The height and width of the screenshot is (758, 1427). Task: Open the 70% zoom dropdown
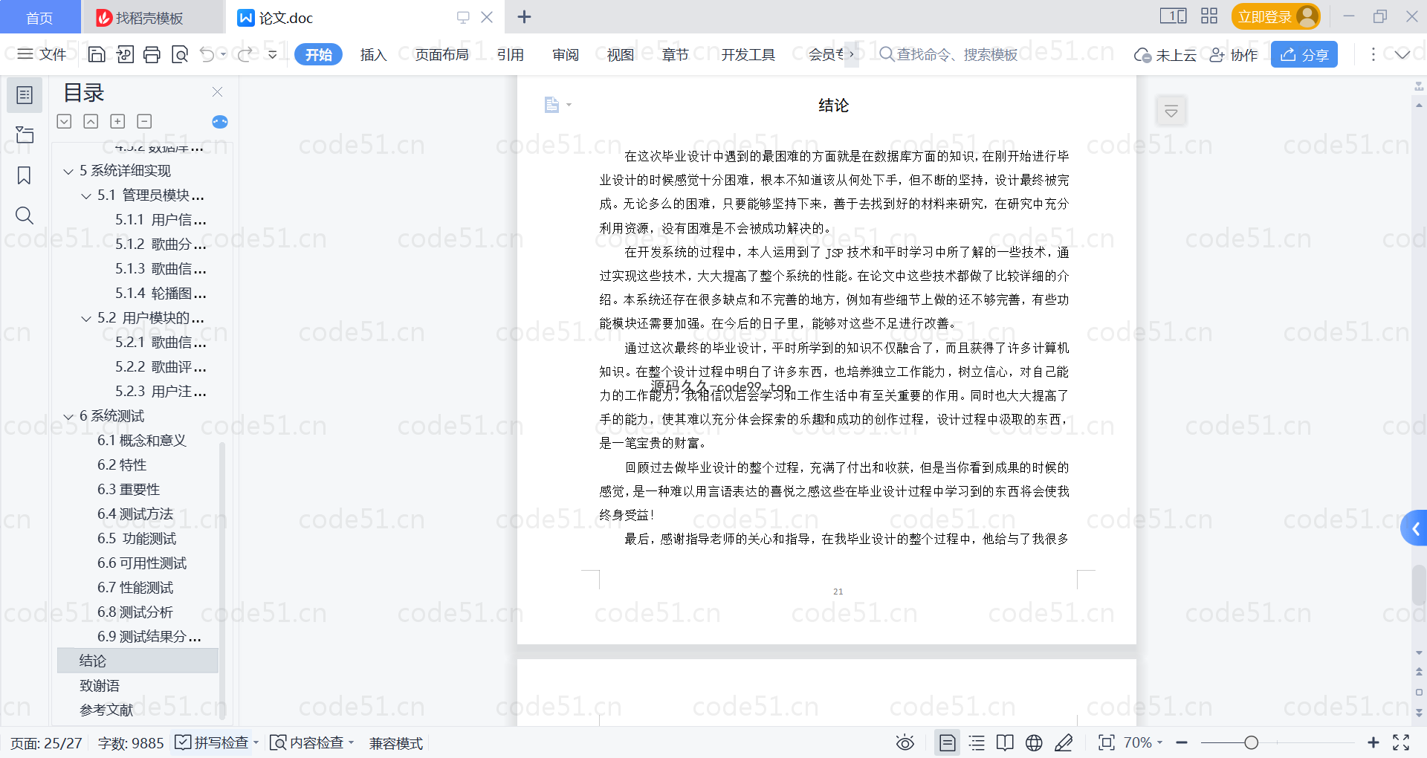point(1143,742)
